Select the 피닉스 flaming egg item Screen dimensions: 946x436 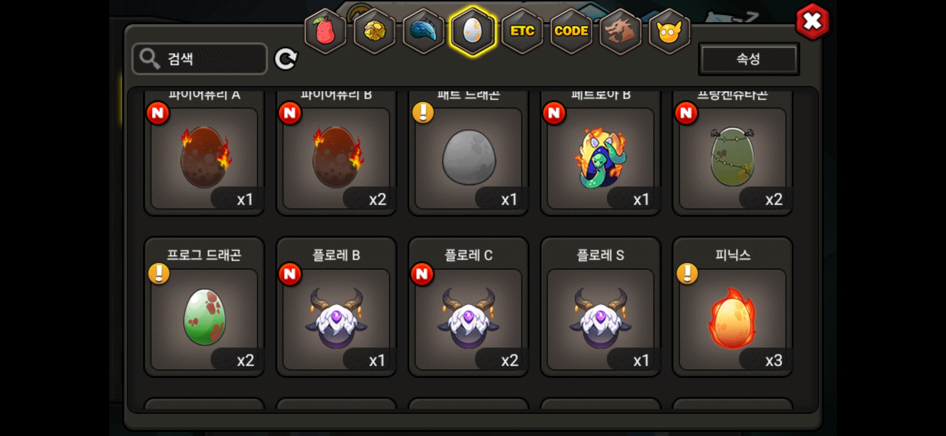733,307
